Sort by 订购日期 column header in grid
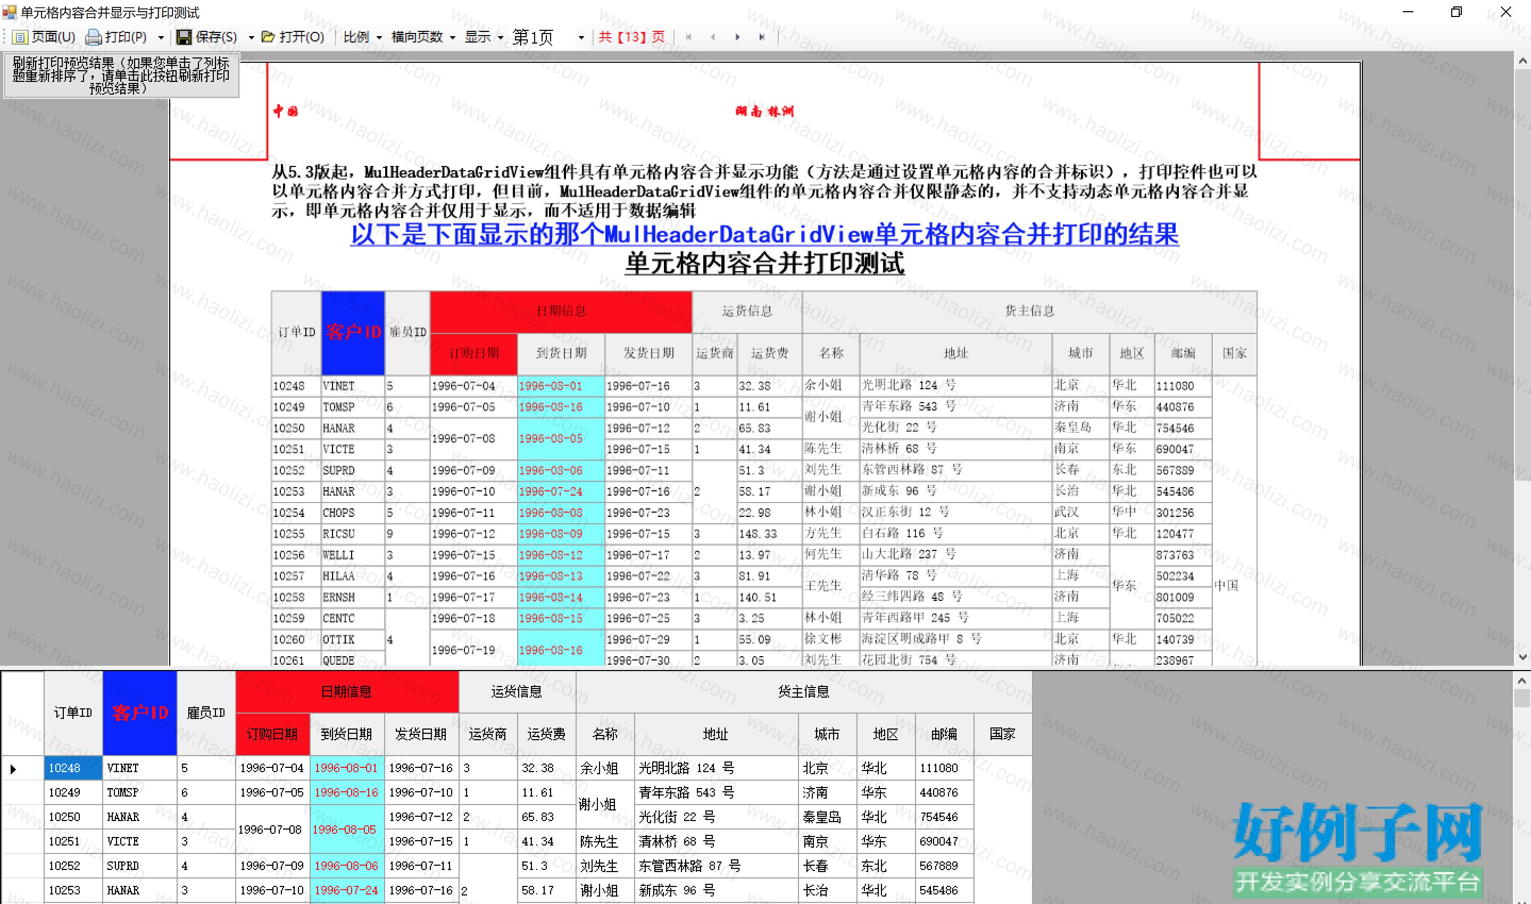The image size is (1531, 904). click(272, 734)
